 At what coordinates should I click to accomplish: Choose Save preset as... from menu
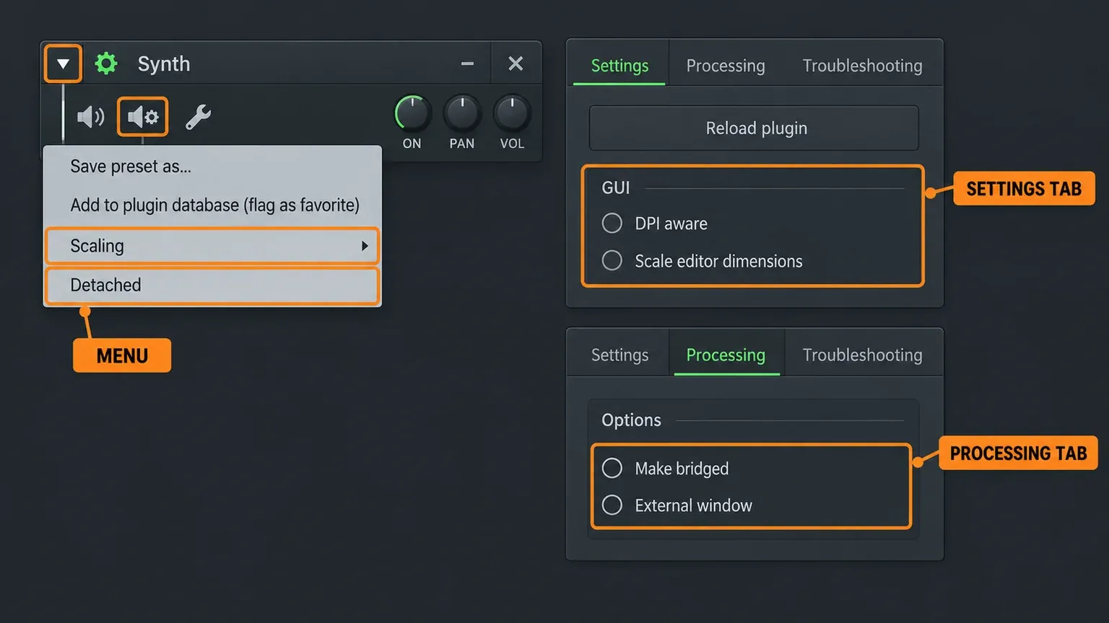coord(212,167)
